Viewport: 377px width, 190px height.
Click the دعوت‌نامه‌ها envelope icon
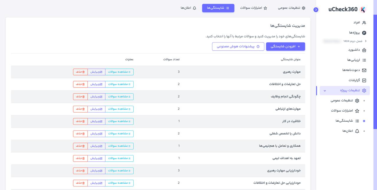[x=365, y=70]
